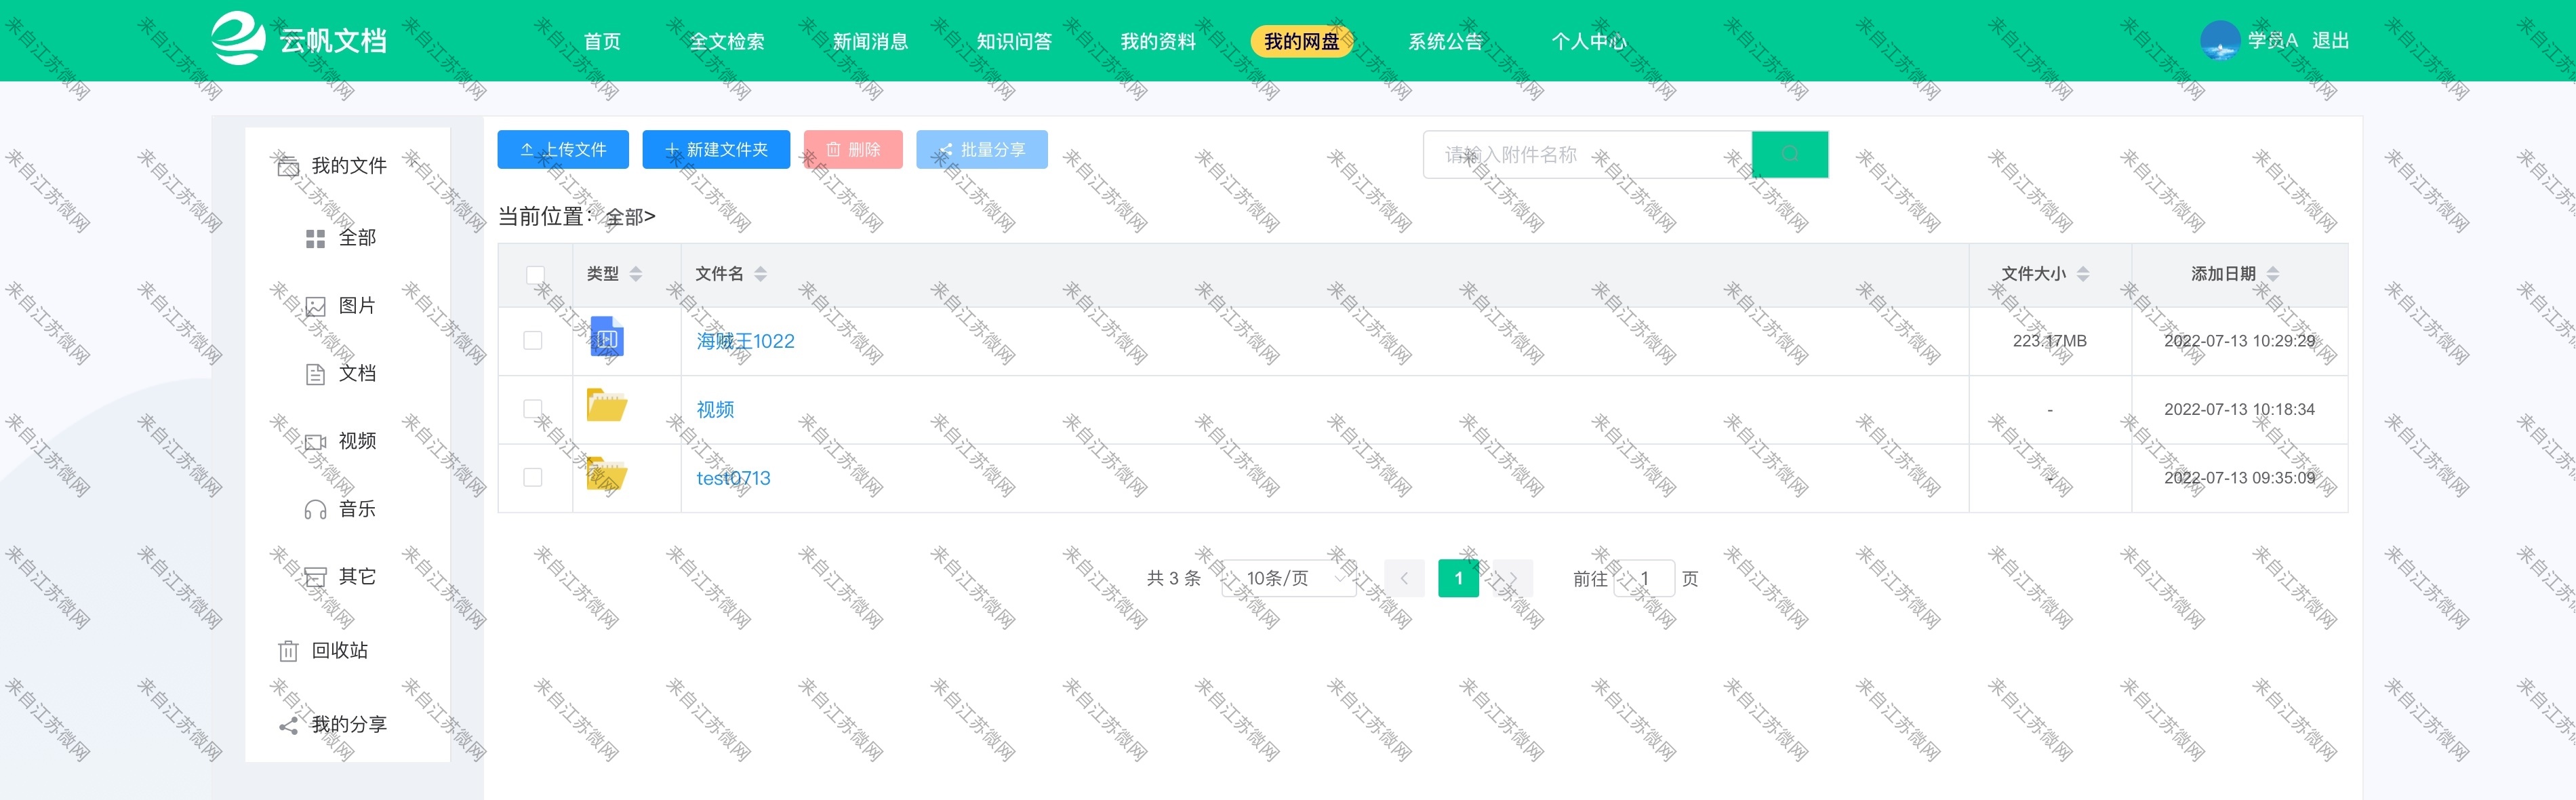Click the green search magnifier button
2576x800 pixels.
pos(1789,154)
